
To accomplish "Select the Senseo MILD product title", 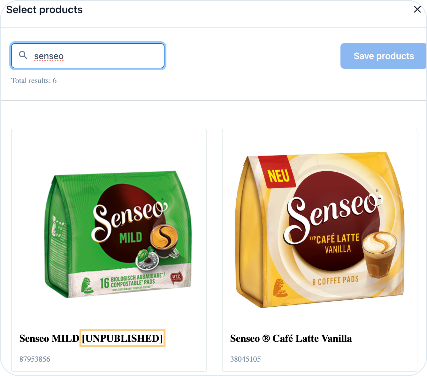I will 49,338.
